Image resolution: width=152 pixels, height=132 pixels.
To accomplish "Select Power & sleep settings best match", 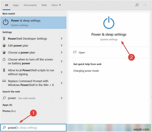I will coord(33,23).
